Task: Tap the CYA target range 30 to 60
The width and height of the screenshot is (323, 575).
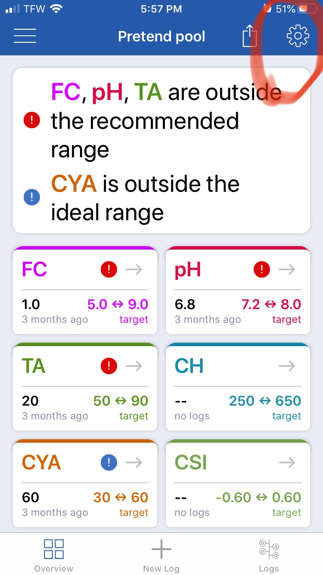Action: (x=121, y=497)
